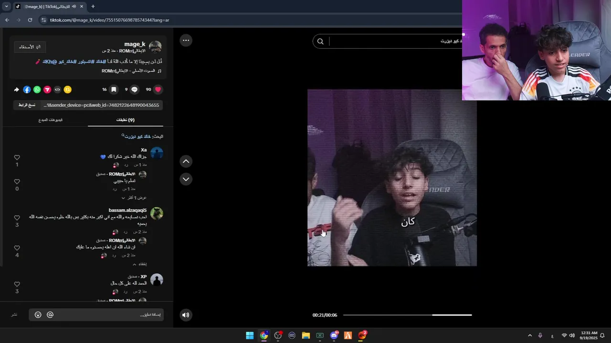
Task: Open File Explorer from taskbar
Action: [x=306, y=335]
